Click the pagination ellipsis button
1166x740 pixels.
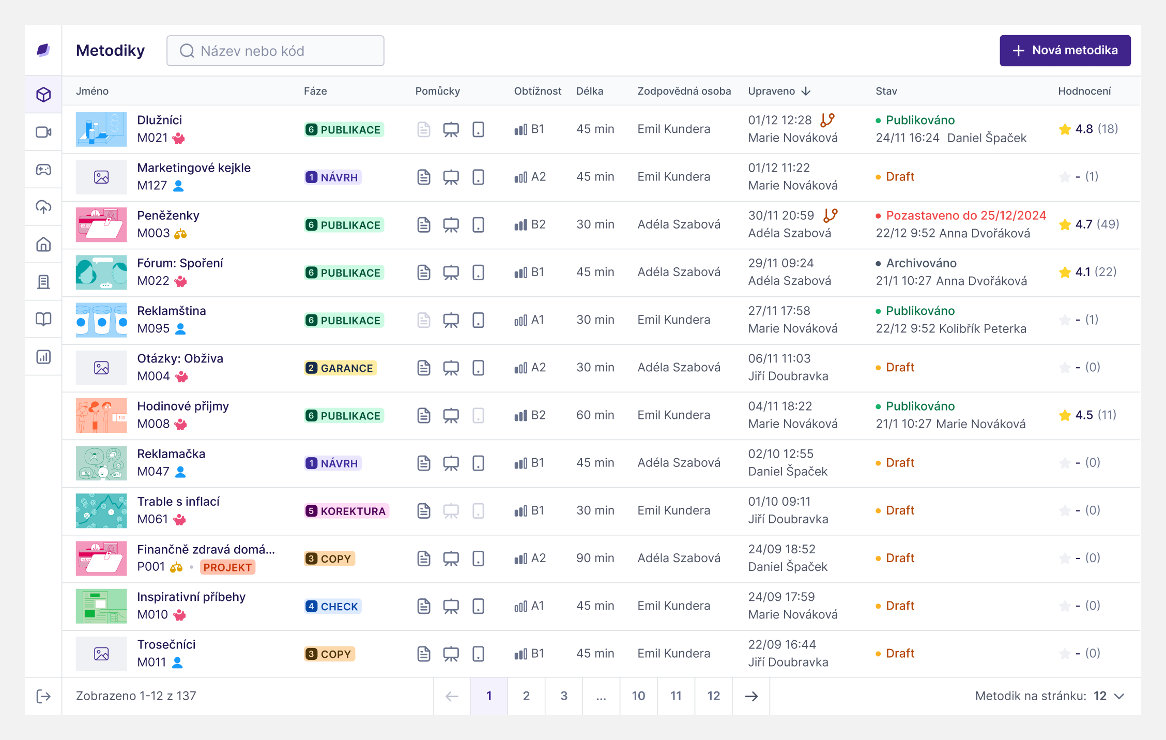pyautogui.click(x=601, y=696)
